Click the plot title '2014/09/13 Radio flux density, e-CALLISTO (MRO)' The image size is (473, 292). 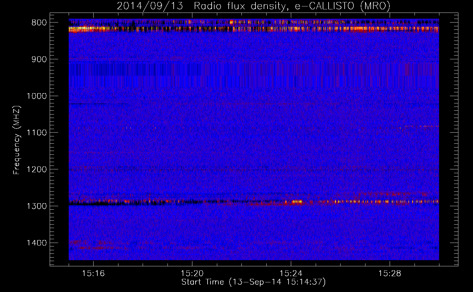[x=253, y=6]
